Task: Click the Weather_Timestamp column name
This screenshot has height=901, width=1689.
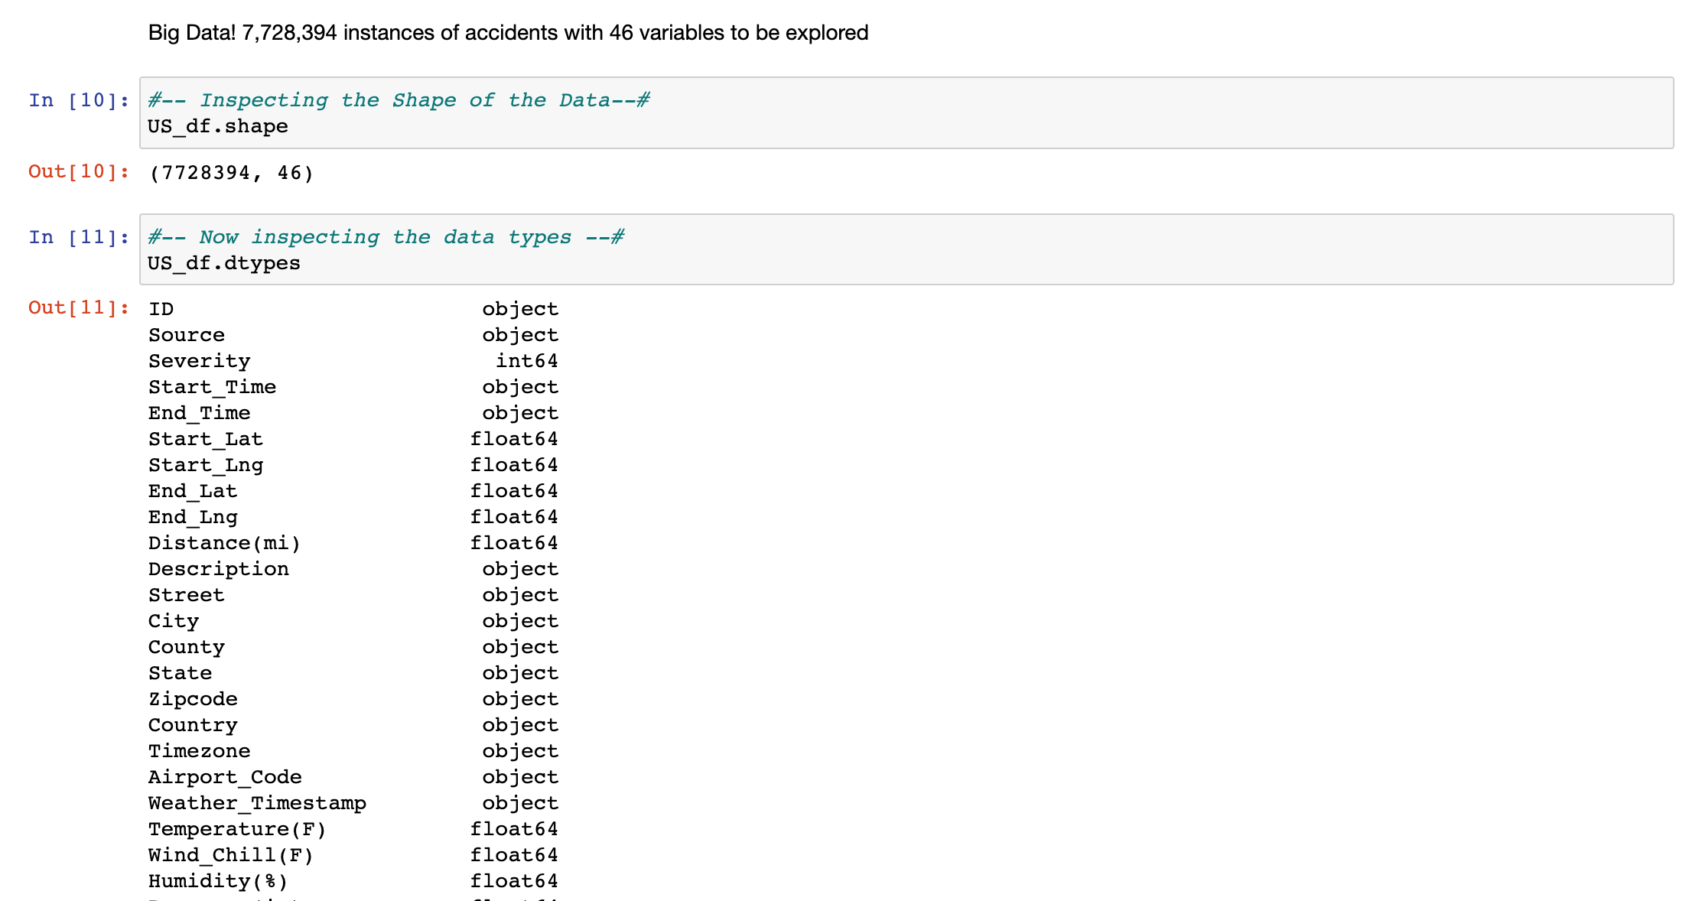Action: coord(257,803)
